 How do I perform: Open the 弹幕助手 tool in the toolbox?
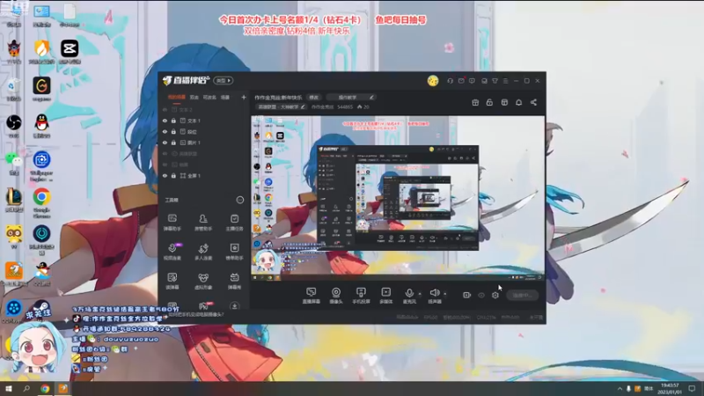(x=172, y=222)
